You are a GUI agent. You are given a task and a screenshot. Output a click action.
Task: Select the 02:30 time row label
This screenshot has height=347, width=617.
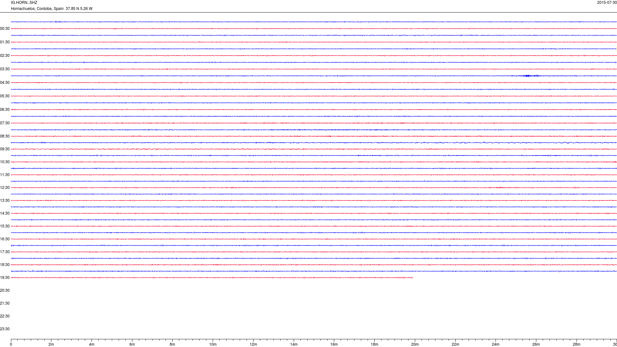tap(5, 56)
